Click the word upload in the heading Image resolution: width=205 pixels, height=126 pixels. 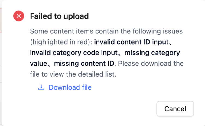point(76,16)
